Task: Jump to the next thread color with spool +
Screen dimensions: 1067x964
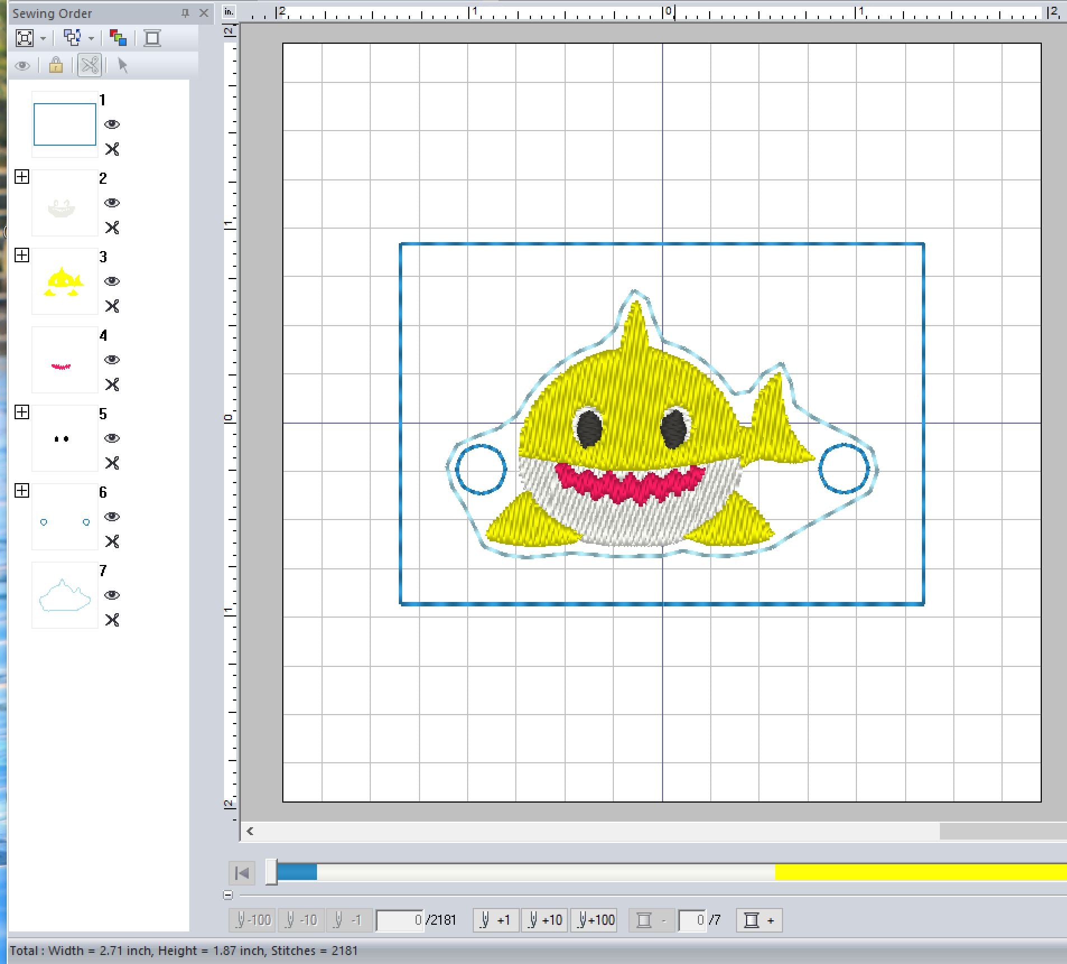Action: [759, 920]
